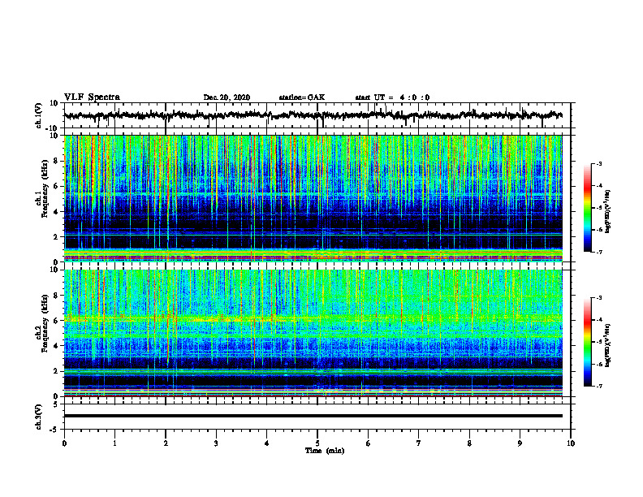Click the 8 kHz tick on ch.1 frequency axis
The height and width of the screenshot is (497, 643).
pyautogui.click(x=57, y=161)
